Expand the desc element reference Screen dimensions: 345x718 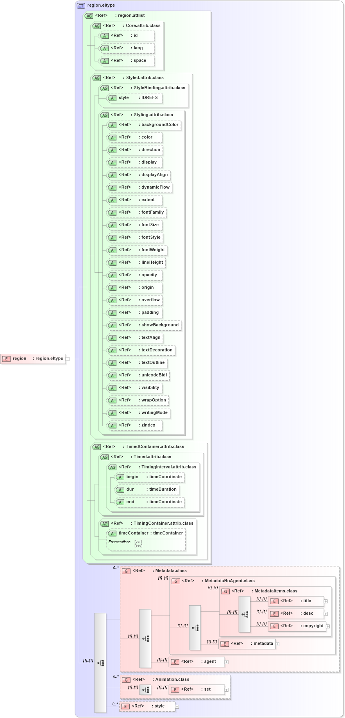pos(326,614)
